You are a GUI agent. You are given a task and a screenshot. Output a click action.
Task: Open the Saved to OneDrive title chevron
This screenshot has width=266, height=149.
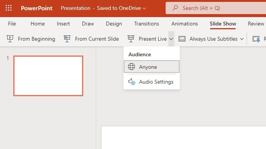pos(144,8)
